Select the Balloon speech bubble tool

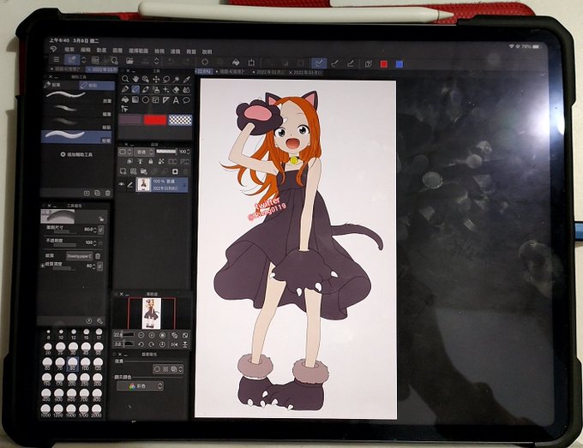pos(186,100)
